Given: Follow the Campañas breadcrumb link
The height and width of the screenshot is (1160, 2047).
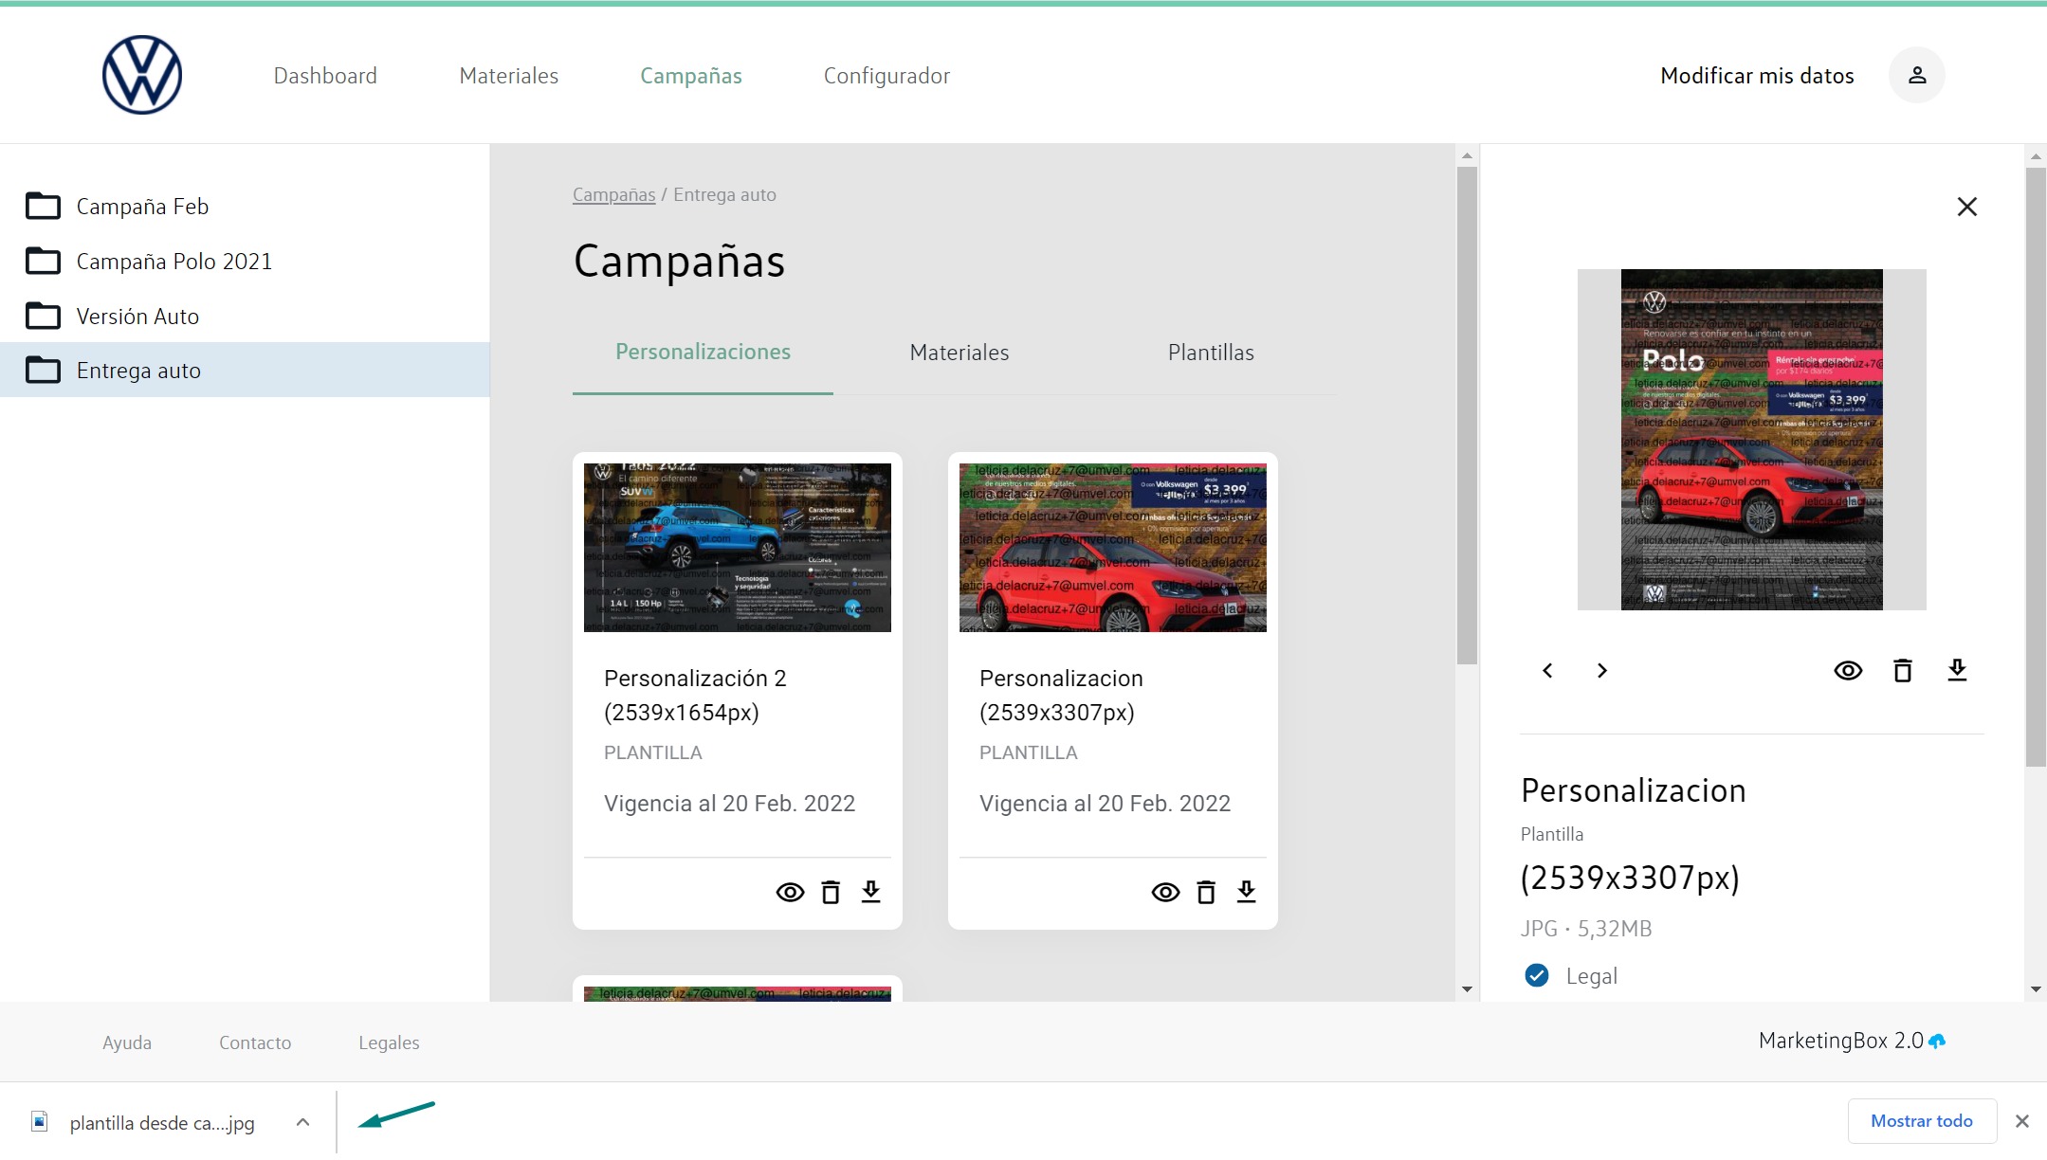Looking at the screenshot, I should [x=613, y=194].
